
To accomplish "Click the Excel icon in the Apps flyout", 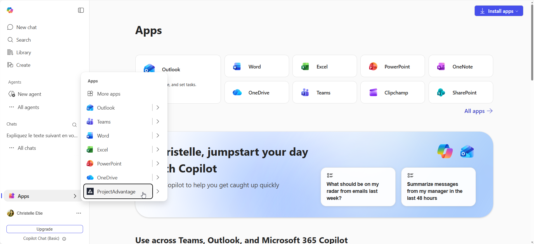I will pyautogui.click(x=90, y=150).
